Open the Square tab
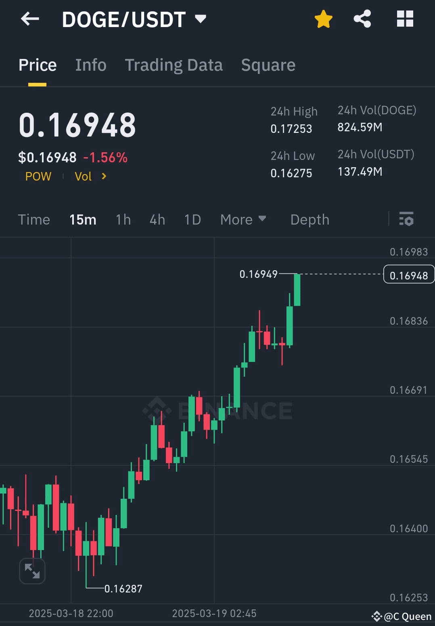The width and height of the screenshot is (435, 626). 268,65
